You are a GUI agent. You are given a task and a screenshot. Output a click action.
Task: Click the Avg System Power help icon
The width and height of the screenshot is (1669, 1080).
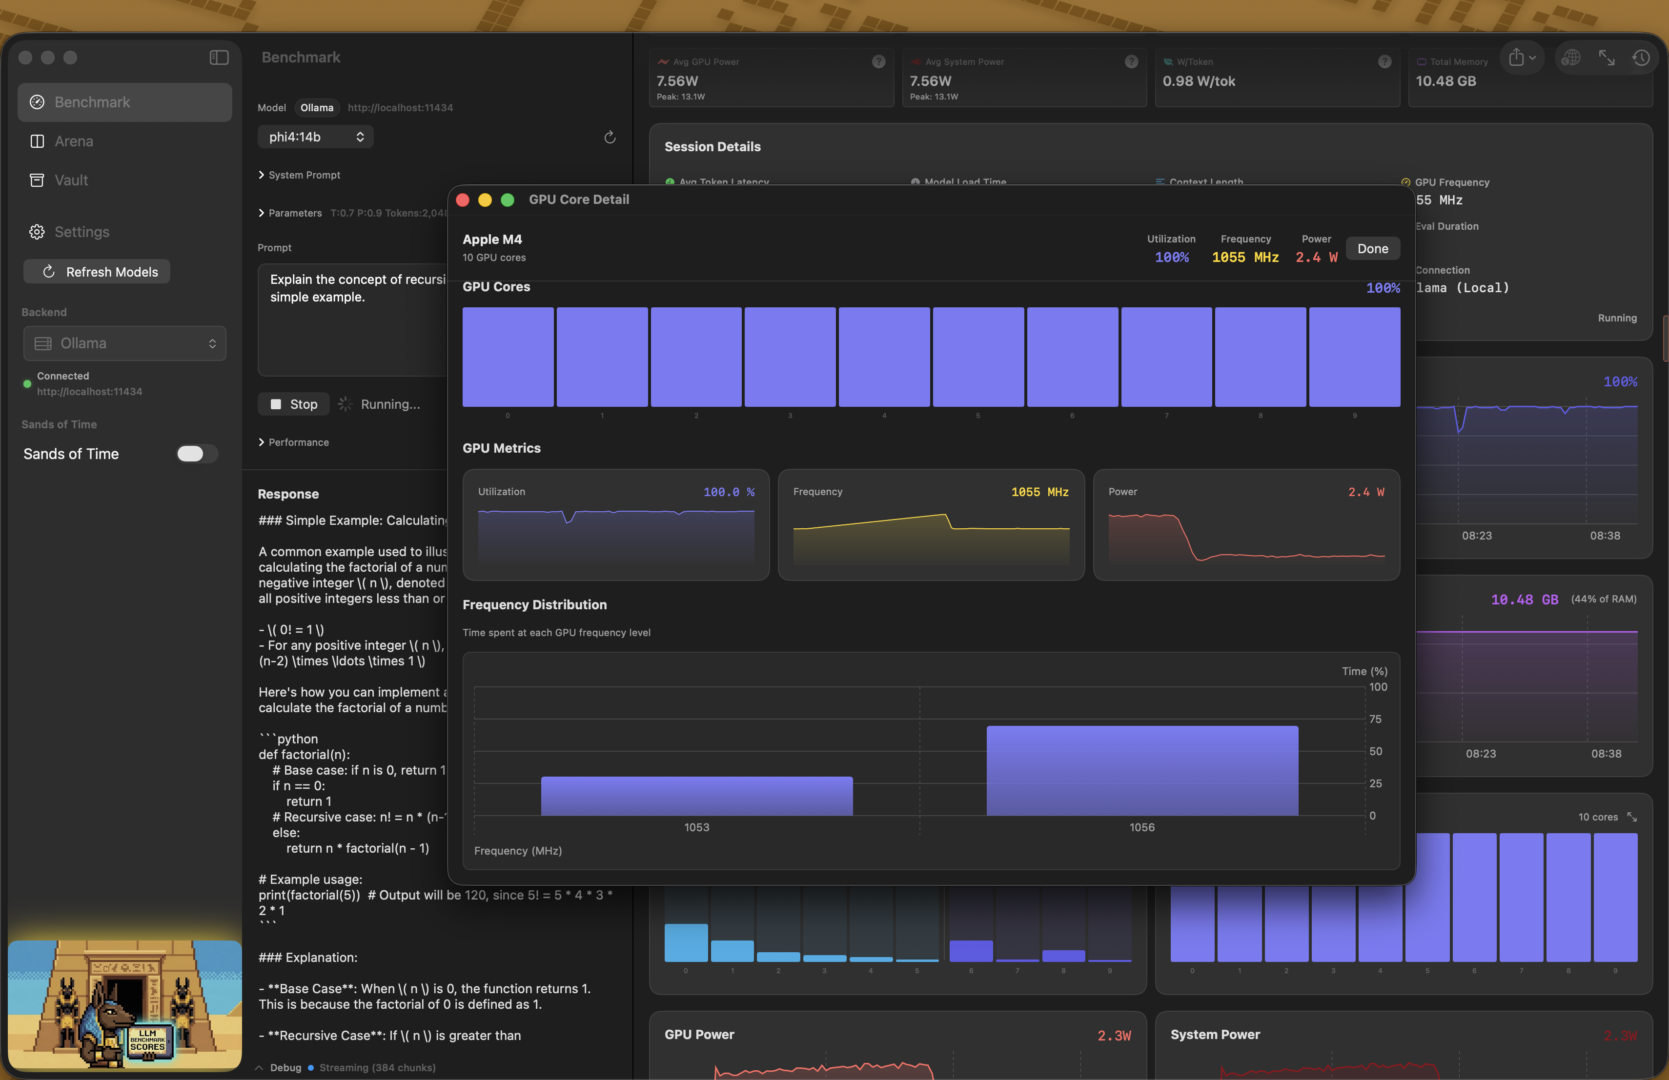pyautogui.click(x=1131, y=61)
